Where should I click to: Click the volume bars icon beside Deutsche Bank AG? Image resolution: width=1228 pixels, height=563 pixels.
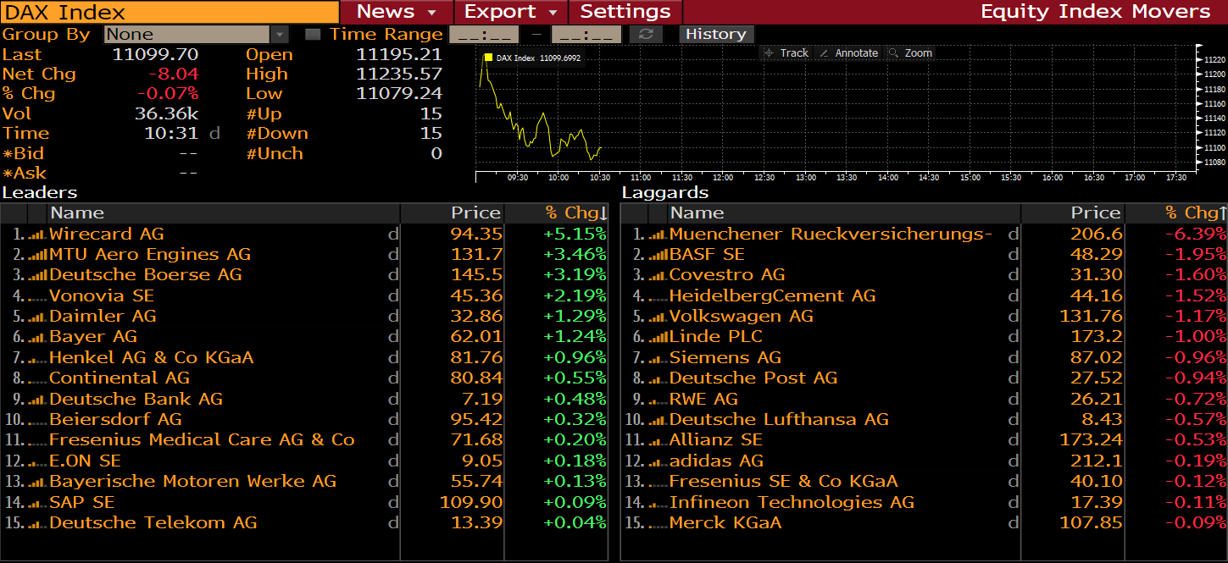coord(37,400)
